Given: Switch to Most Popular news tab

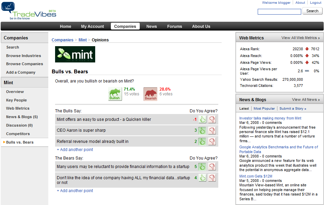Looking at the screenshot, I should click(264, 109).
